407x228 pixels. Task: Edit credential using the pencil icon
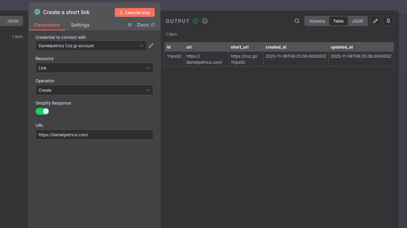click(151, 46)
